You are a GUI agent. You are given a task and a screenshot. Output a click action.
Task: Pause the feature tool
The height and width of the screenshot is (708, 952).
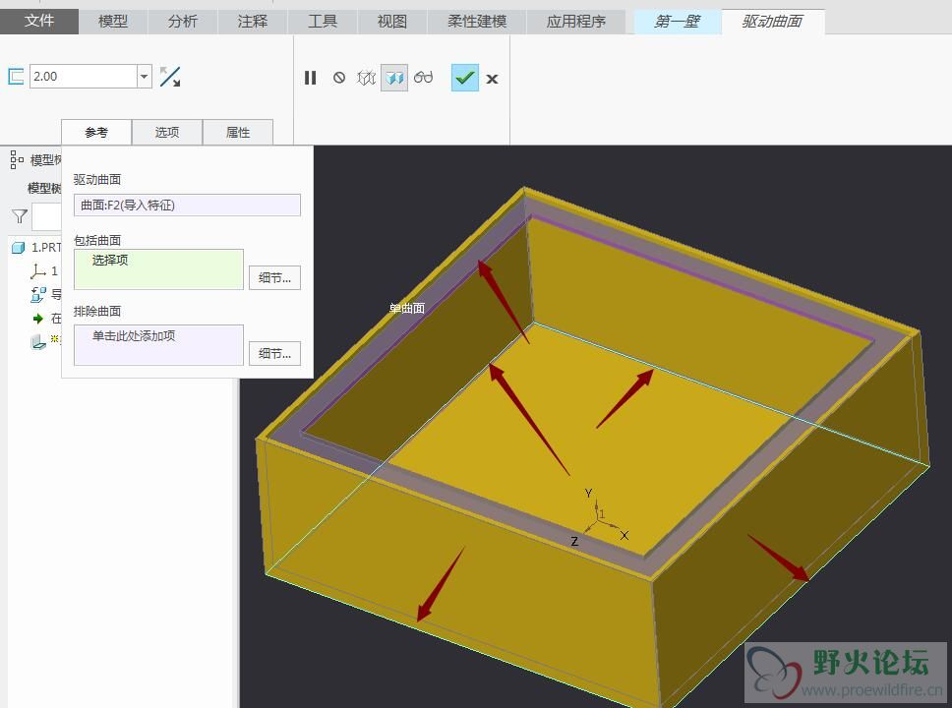(310, 78)
